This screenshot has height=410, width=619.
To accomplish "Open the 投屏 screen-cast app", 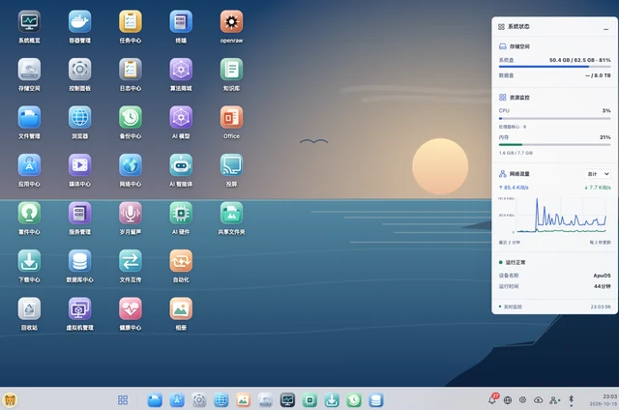I will [231, 165].
